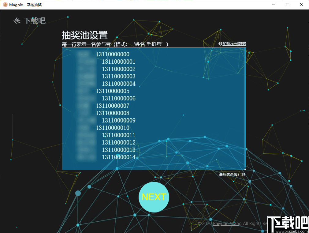309x233 pixels.
Task: Click the feather logo beside 下载吧
Action: [x=17, y=21]
